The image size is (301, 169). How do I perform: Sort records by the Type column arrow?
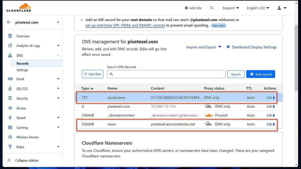92,89
